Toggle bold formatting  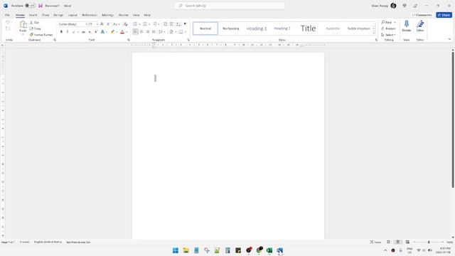click(61, 31)
